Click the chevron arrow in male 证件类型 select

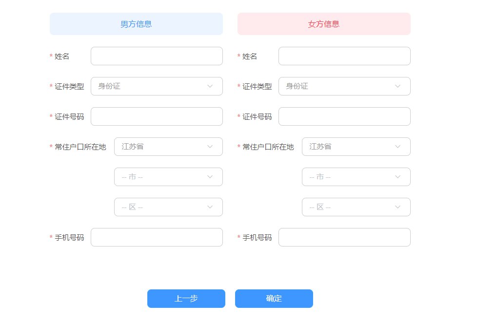tap(210, 86)
